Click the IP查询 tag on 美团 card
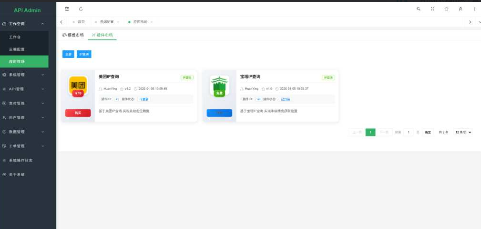481x229 pixels. pos(187,77)
